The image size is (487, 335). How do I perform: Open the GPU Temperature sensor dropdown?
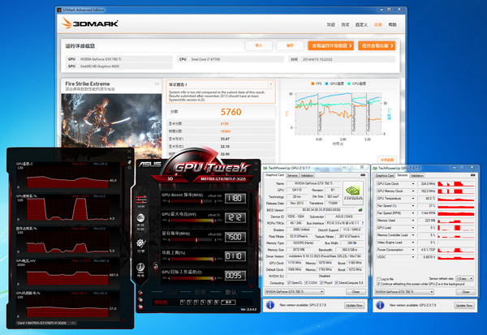(x=413, y=199)
